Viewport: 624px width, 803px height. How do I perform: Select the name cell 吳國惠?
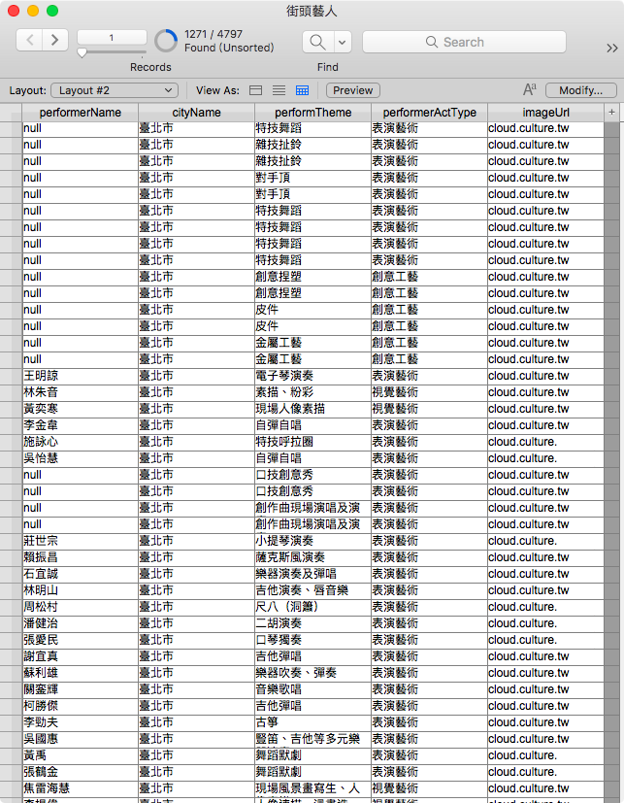pos(81,739)
